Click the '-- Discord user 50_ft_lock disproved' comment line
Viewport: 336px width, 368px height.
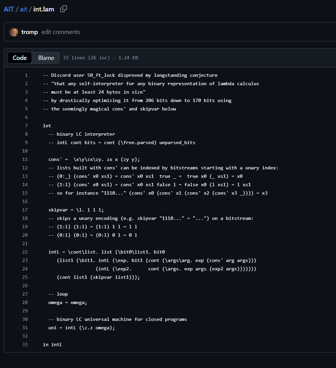point(130,75)
